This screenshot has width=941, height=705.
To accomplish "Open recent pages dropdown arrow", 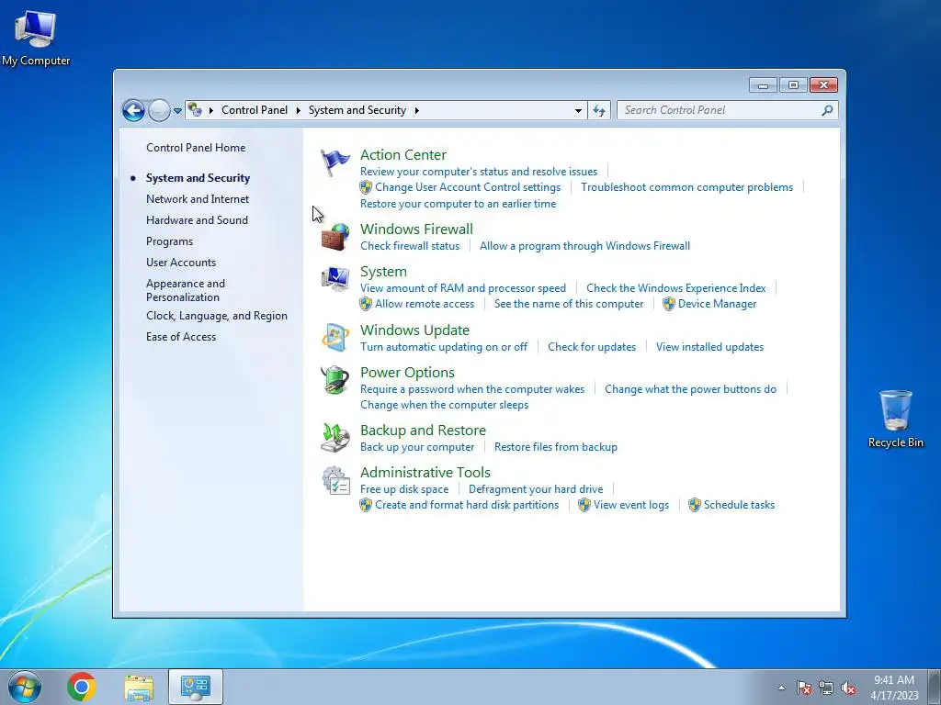I will coord(177,110).
